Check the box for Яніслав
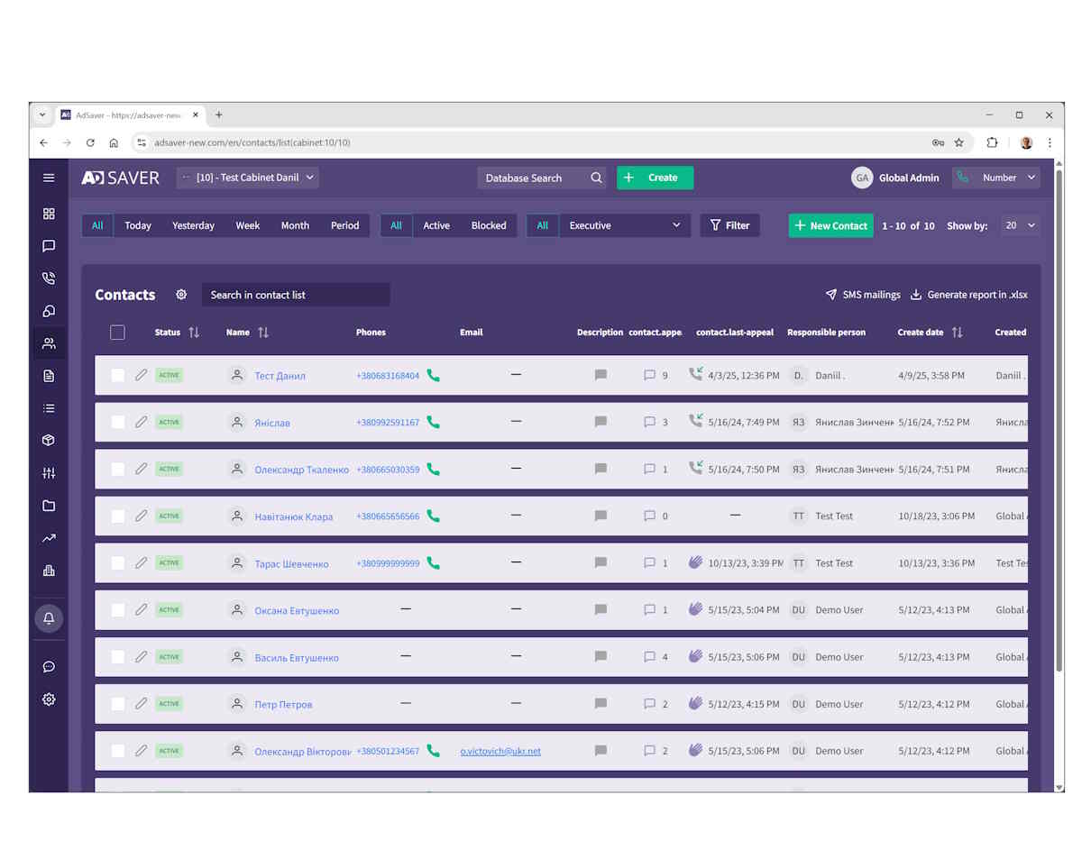The height and width of the screenshot is (868, 1082). [x=118, y=423]
